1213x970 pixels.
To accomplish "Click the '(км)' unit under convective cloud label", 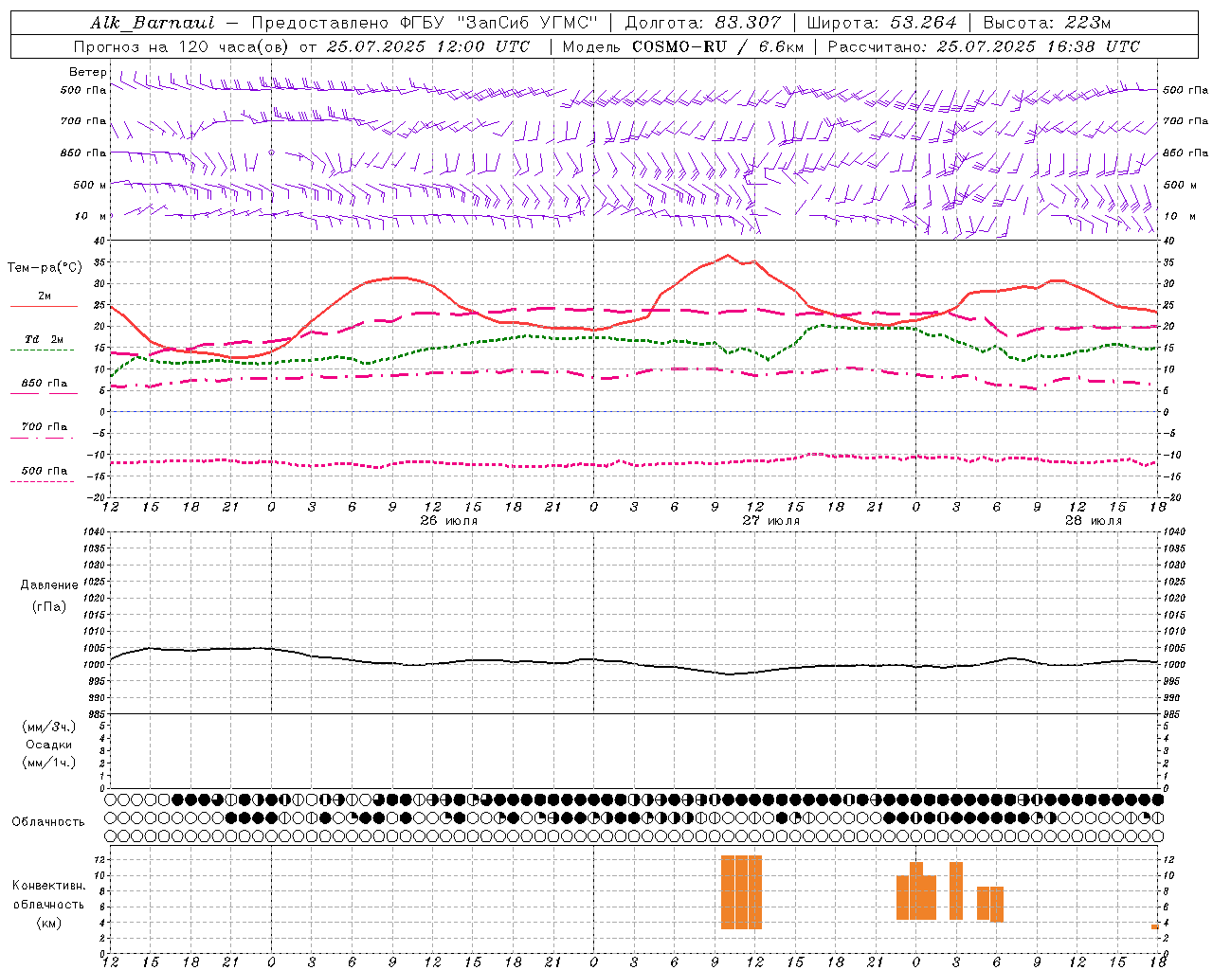I will (49, 923).
